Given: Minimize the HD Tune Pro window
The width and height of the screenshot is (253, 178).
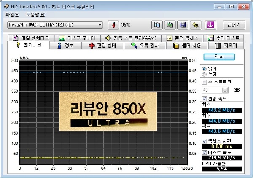Looking at the screenshot, I should tap(219, 7).
